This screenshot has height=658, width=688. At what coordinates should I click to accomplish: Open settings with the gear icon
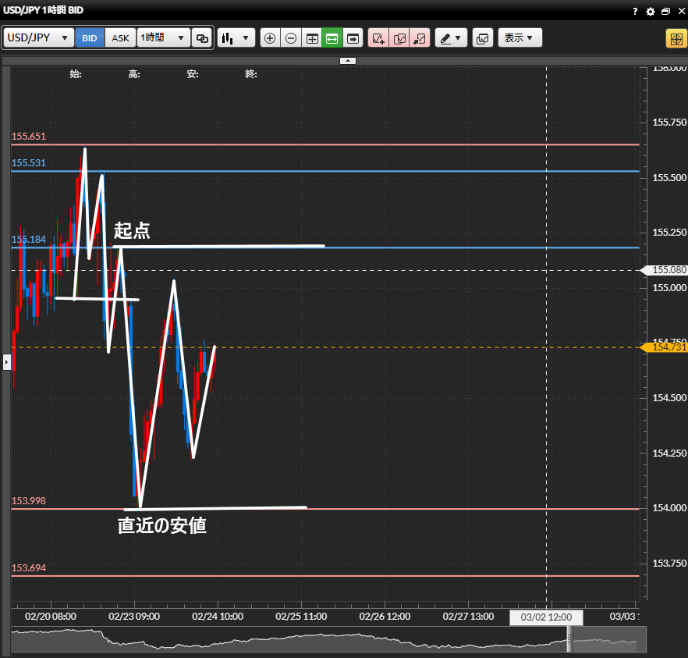pos(651,11)
